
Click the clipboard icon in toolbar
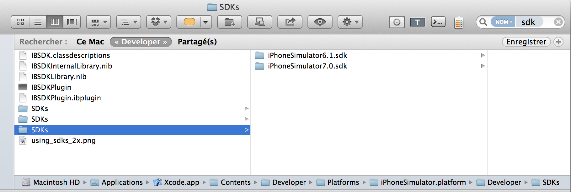point(459,23)
